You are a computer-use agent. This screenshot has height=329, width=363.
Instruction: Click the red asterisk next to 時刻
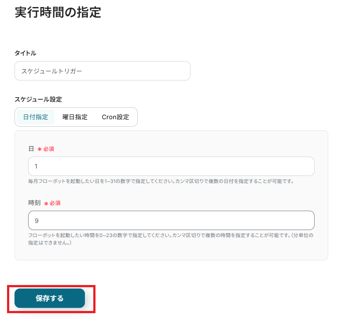click(x=46, y=204)
